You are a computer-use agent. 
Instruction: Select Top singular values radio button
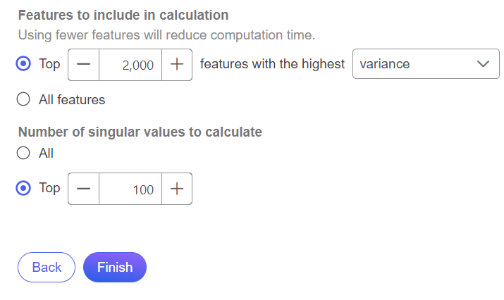pyautogui.click(x=23, y=188)
